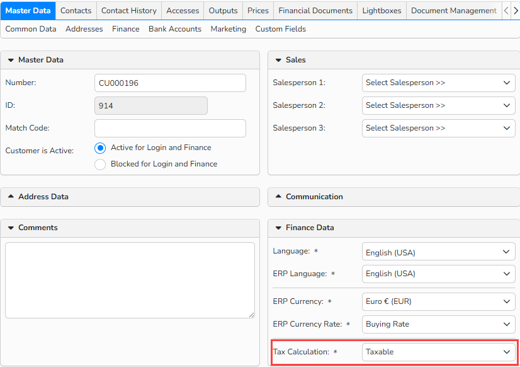Open the Salesperson 3 dropdown
The height and width of the screenshot is (367, 520).
pos(438,128)
